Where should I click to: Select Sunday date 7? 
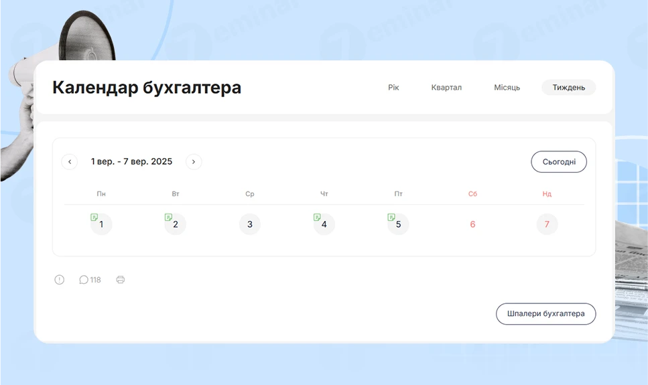[x=547, y=224]
